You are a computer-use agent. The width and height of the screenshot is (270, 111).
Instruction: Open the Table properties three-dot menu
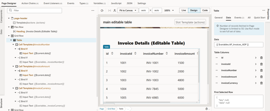click(x=263, y=11)
